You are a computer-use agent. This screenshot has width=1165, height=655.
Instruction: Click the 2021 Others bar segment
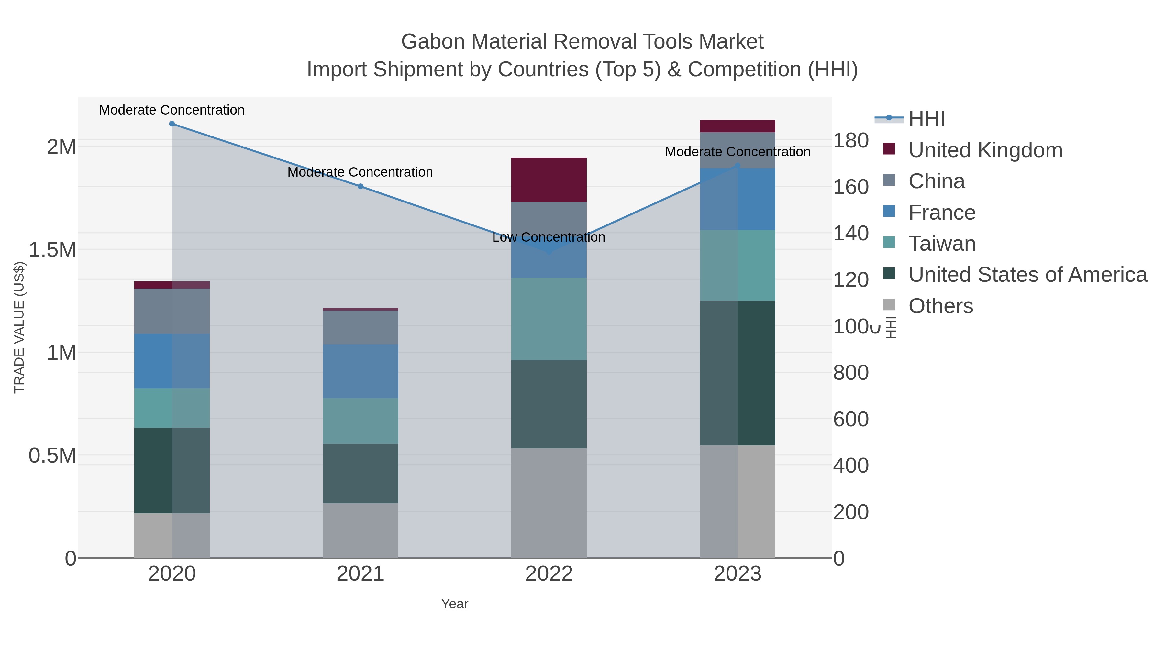pyautogui.click(x=361, y=531)
